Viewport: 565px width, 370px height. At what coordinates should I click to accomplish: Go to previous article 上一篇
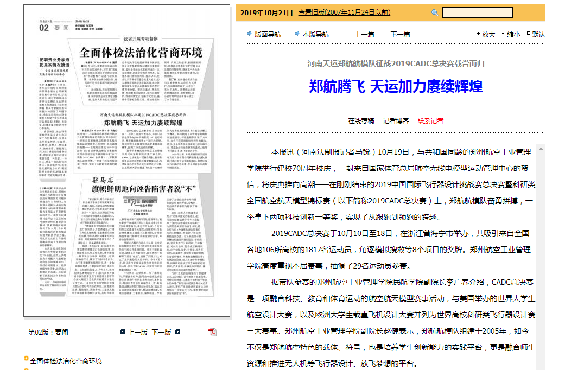click(x=364, y=34)
